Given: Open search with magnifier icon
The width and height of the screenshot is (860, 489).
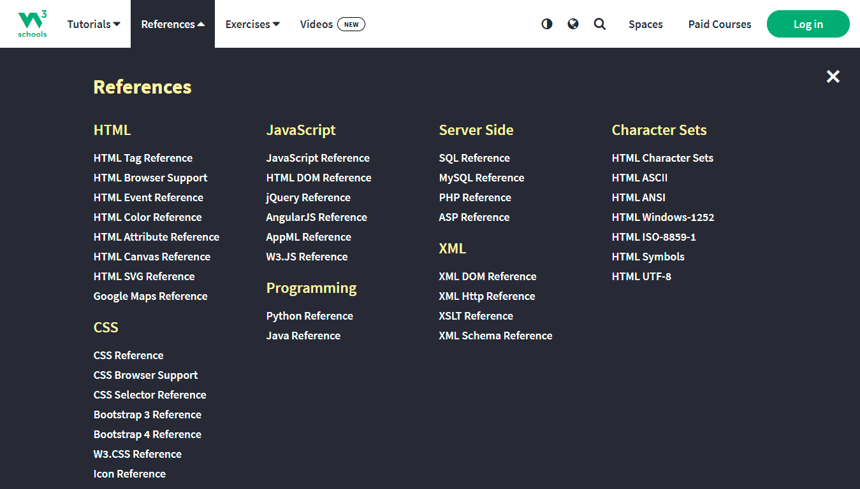Looking at the screenshot, I should click(600, 24).
